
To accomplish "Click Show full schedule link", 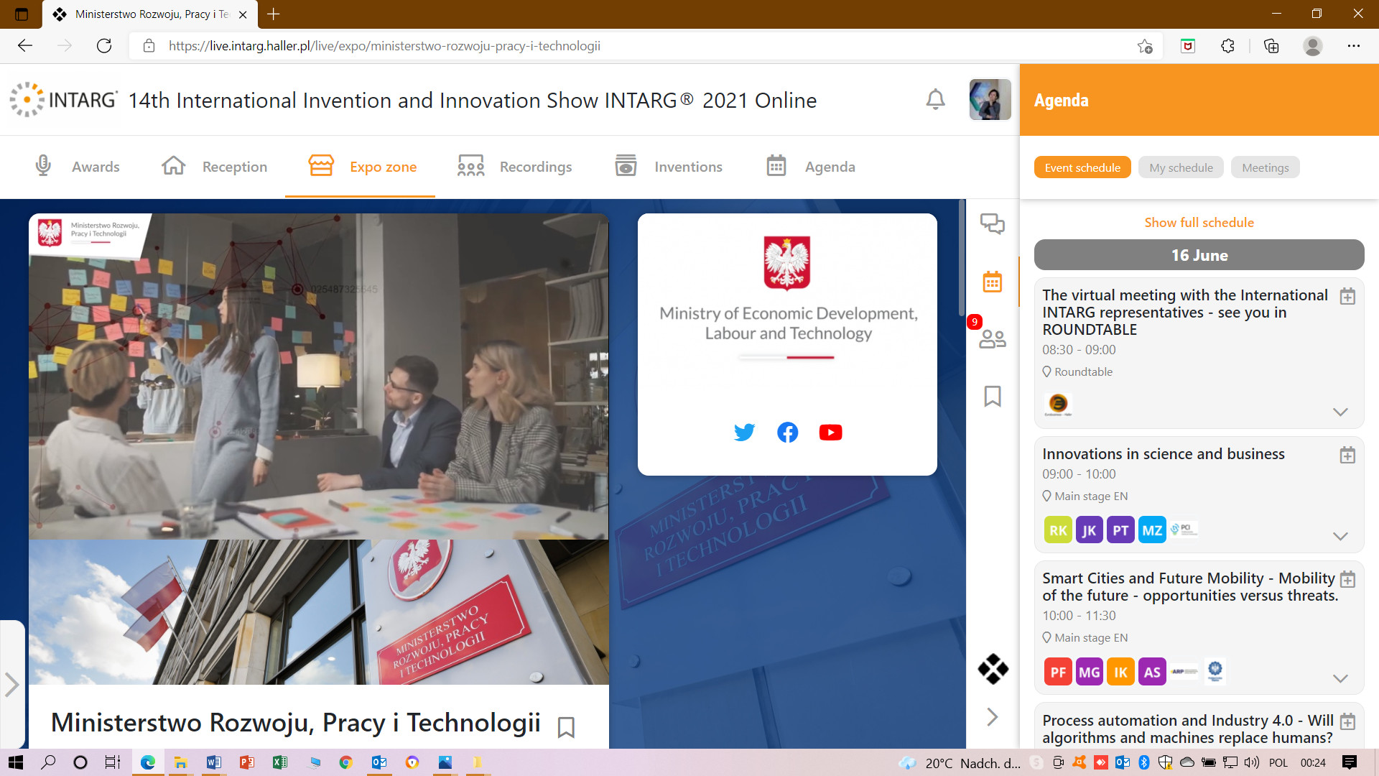I will pyautogui.click(x=1199, y=223).
